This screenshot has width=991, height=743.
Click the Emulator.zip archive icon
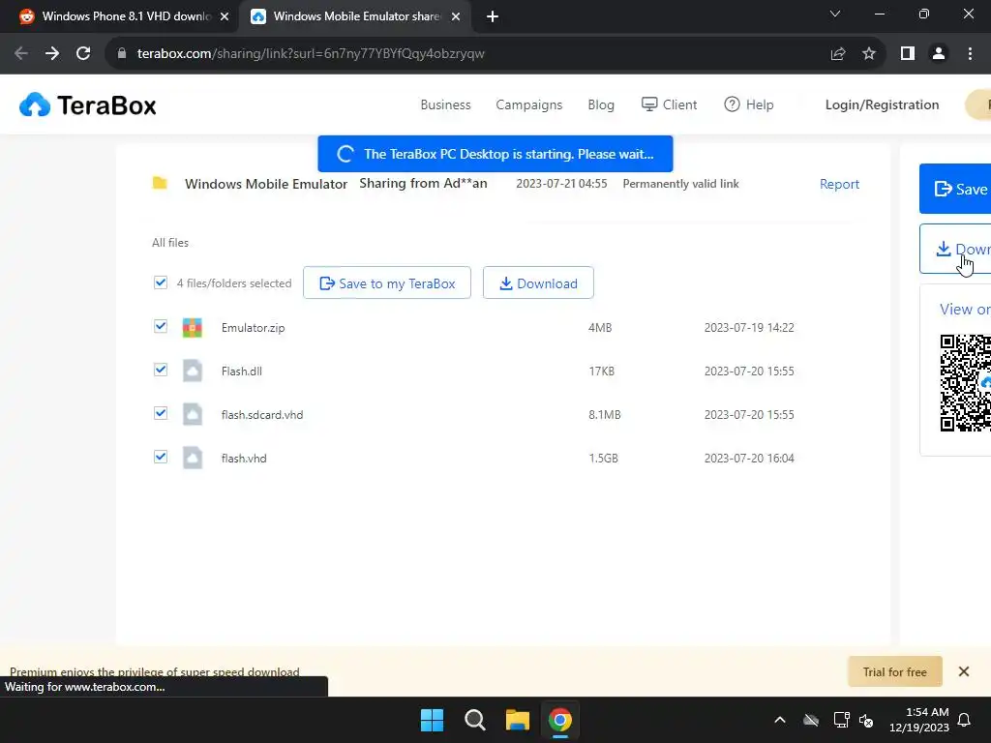(x=193, y=328)
